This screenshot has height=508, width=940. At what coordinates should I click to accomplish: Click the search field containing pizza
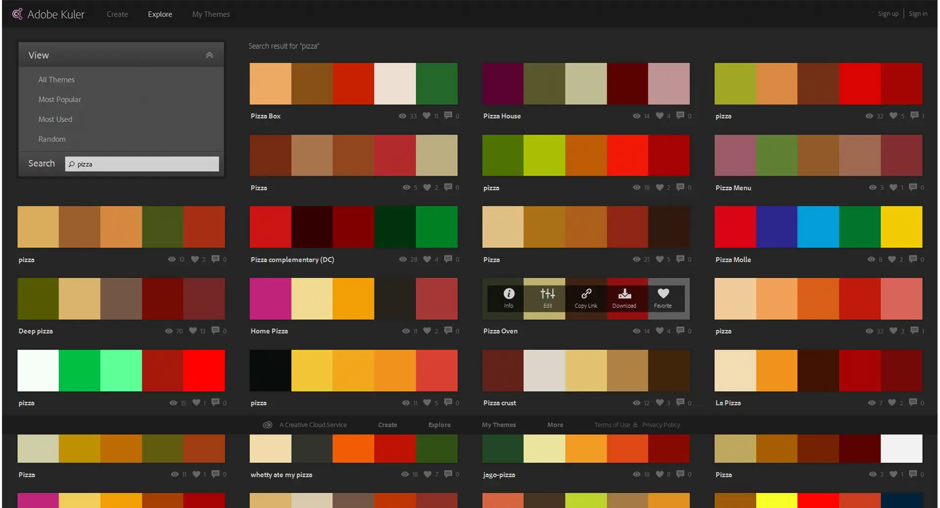click(x=142, y=164)
